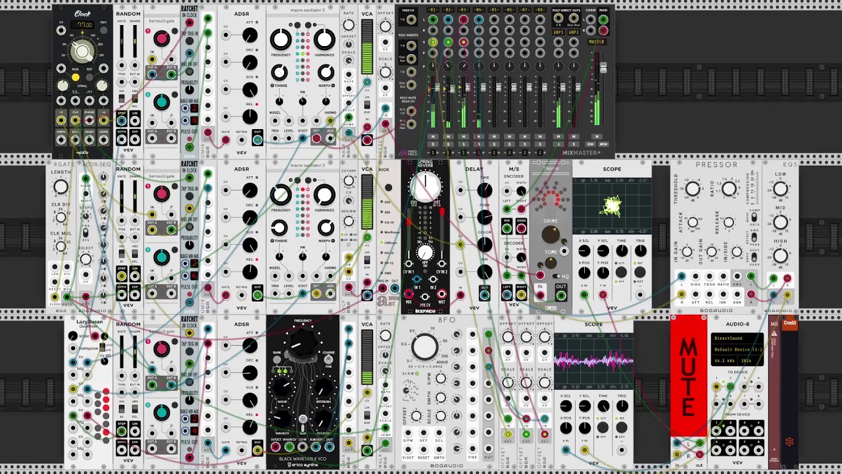Click the Spring Reverb IN 1 jack
The width and height of the screenshot is (842, 474).
pyautogui.click(x=416, y=280)
